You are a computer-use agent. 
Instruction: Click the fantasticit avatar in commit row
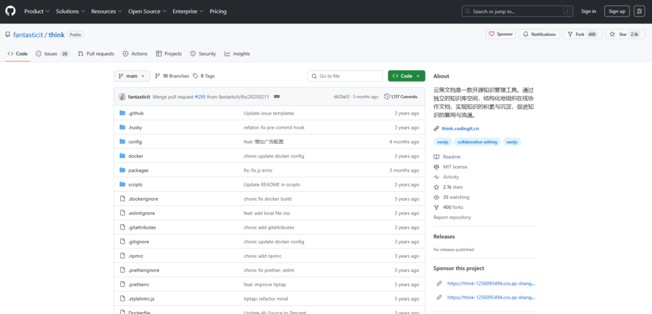coord(122,97)
